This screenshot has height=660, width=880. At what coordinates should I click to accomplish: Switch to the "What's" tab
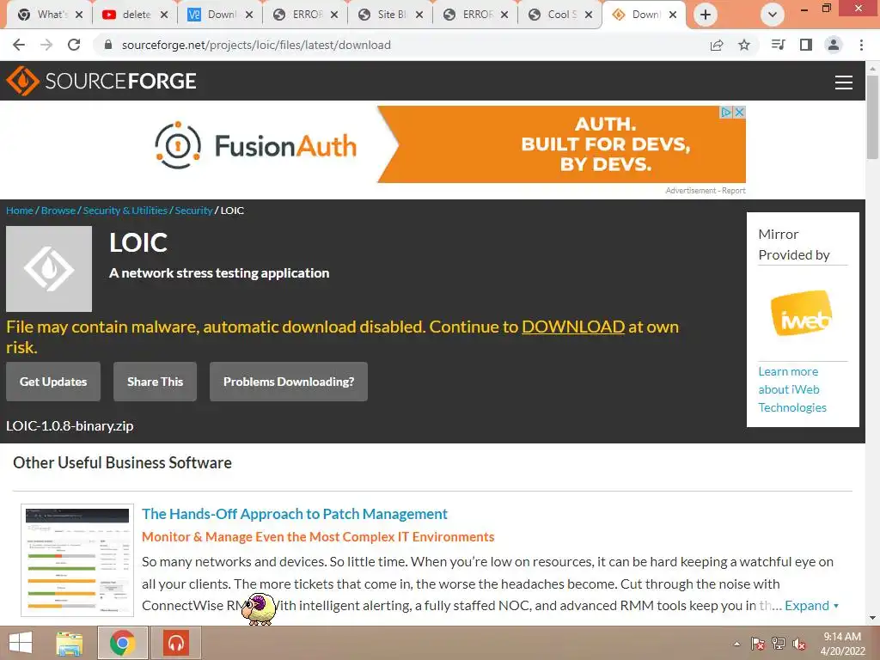(51, 15)
